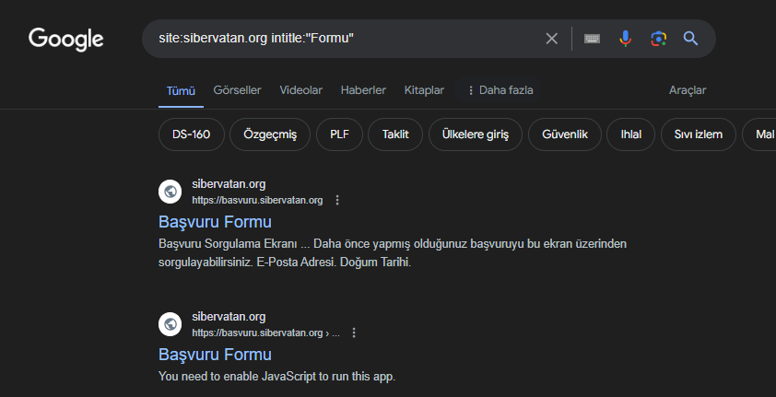The width and height of the screenshot is (776, 397).
Task: Open Google Lens image search
Action: pyautogui.click(x=658, y=39)
